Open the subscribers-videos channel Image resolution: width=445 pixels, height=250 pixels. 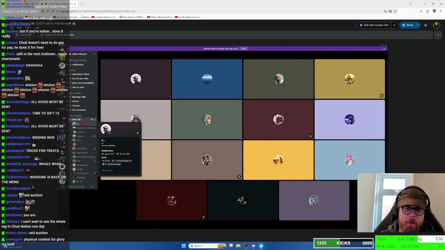[80, 74]
